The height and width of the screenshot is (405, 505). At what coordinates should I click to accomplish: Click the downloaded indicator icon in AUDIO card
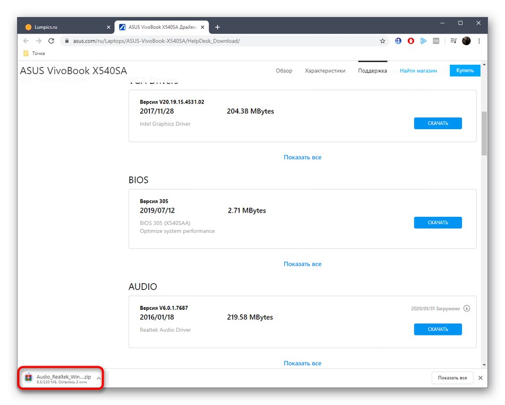point(466,308)
